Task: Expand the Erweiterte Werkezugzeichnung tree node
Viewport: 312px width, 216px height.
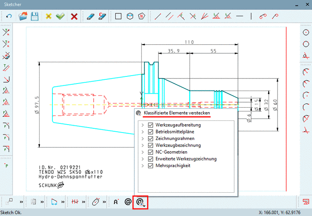Action: point(143,159)
